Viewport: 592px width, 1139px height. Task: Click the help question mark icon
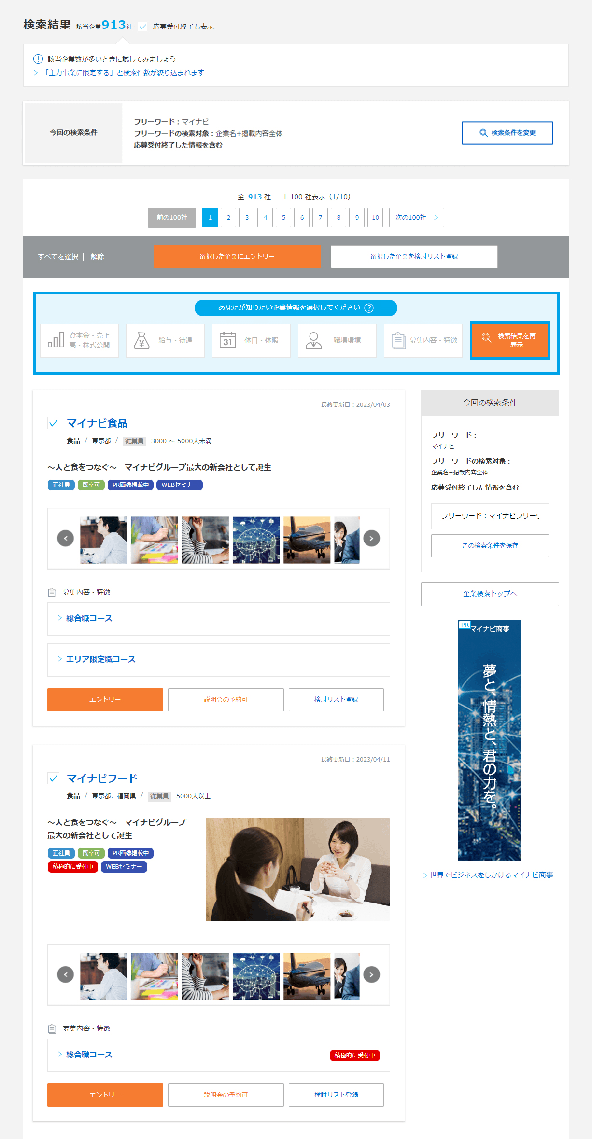[369, 308]
